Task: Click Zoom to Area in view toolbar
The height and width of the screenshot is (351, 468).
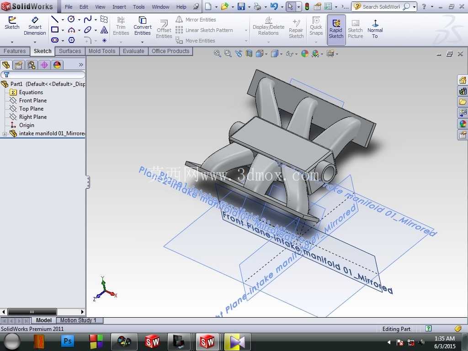Action: tap(228, 54)
